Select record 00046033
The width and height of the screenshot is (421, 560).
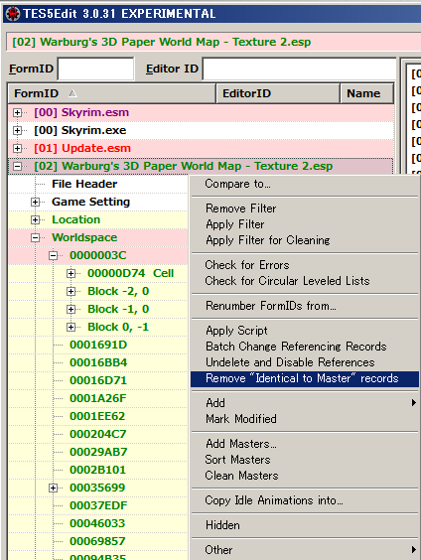click(x=97, y=523)
